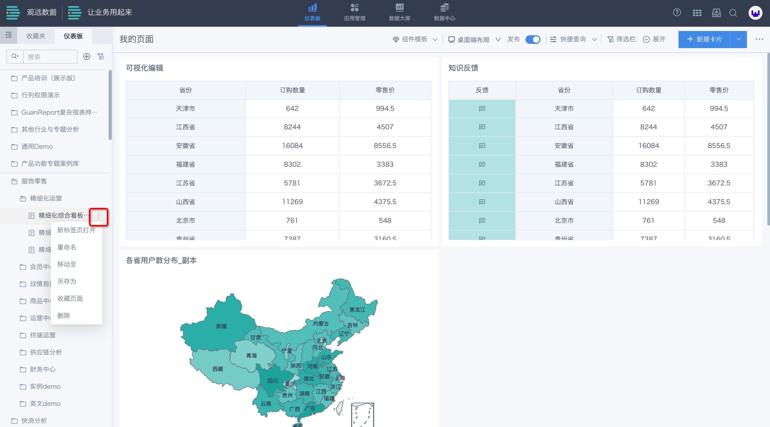Click the 16084 cell in 可视化编辑 table
Screen dimensions: 770x427
292,146
